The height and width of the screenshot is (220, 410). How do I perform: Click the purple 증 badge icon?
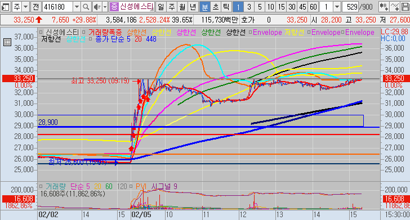114,7
